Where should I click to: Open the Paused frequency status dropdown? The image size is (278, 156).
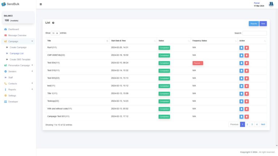[198, 63]
